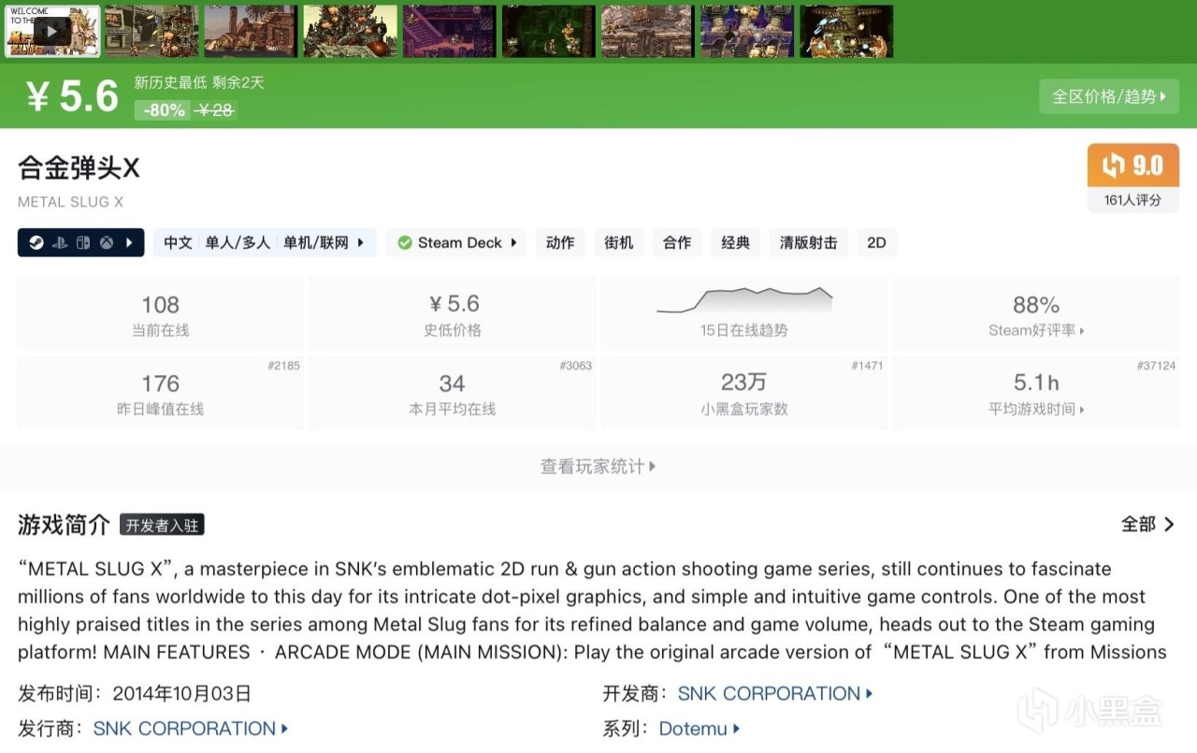
Task: Select the 街机 genre tag
Action: pos(618,242)
